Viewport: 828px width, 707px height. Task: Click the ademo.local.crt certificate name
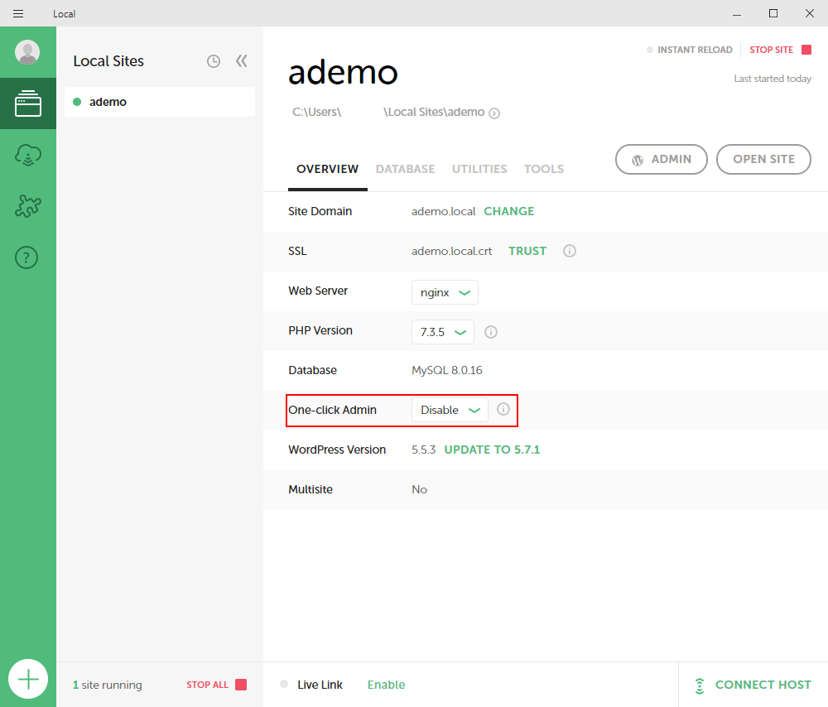[x=451, y=251]
